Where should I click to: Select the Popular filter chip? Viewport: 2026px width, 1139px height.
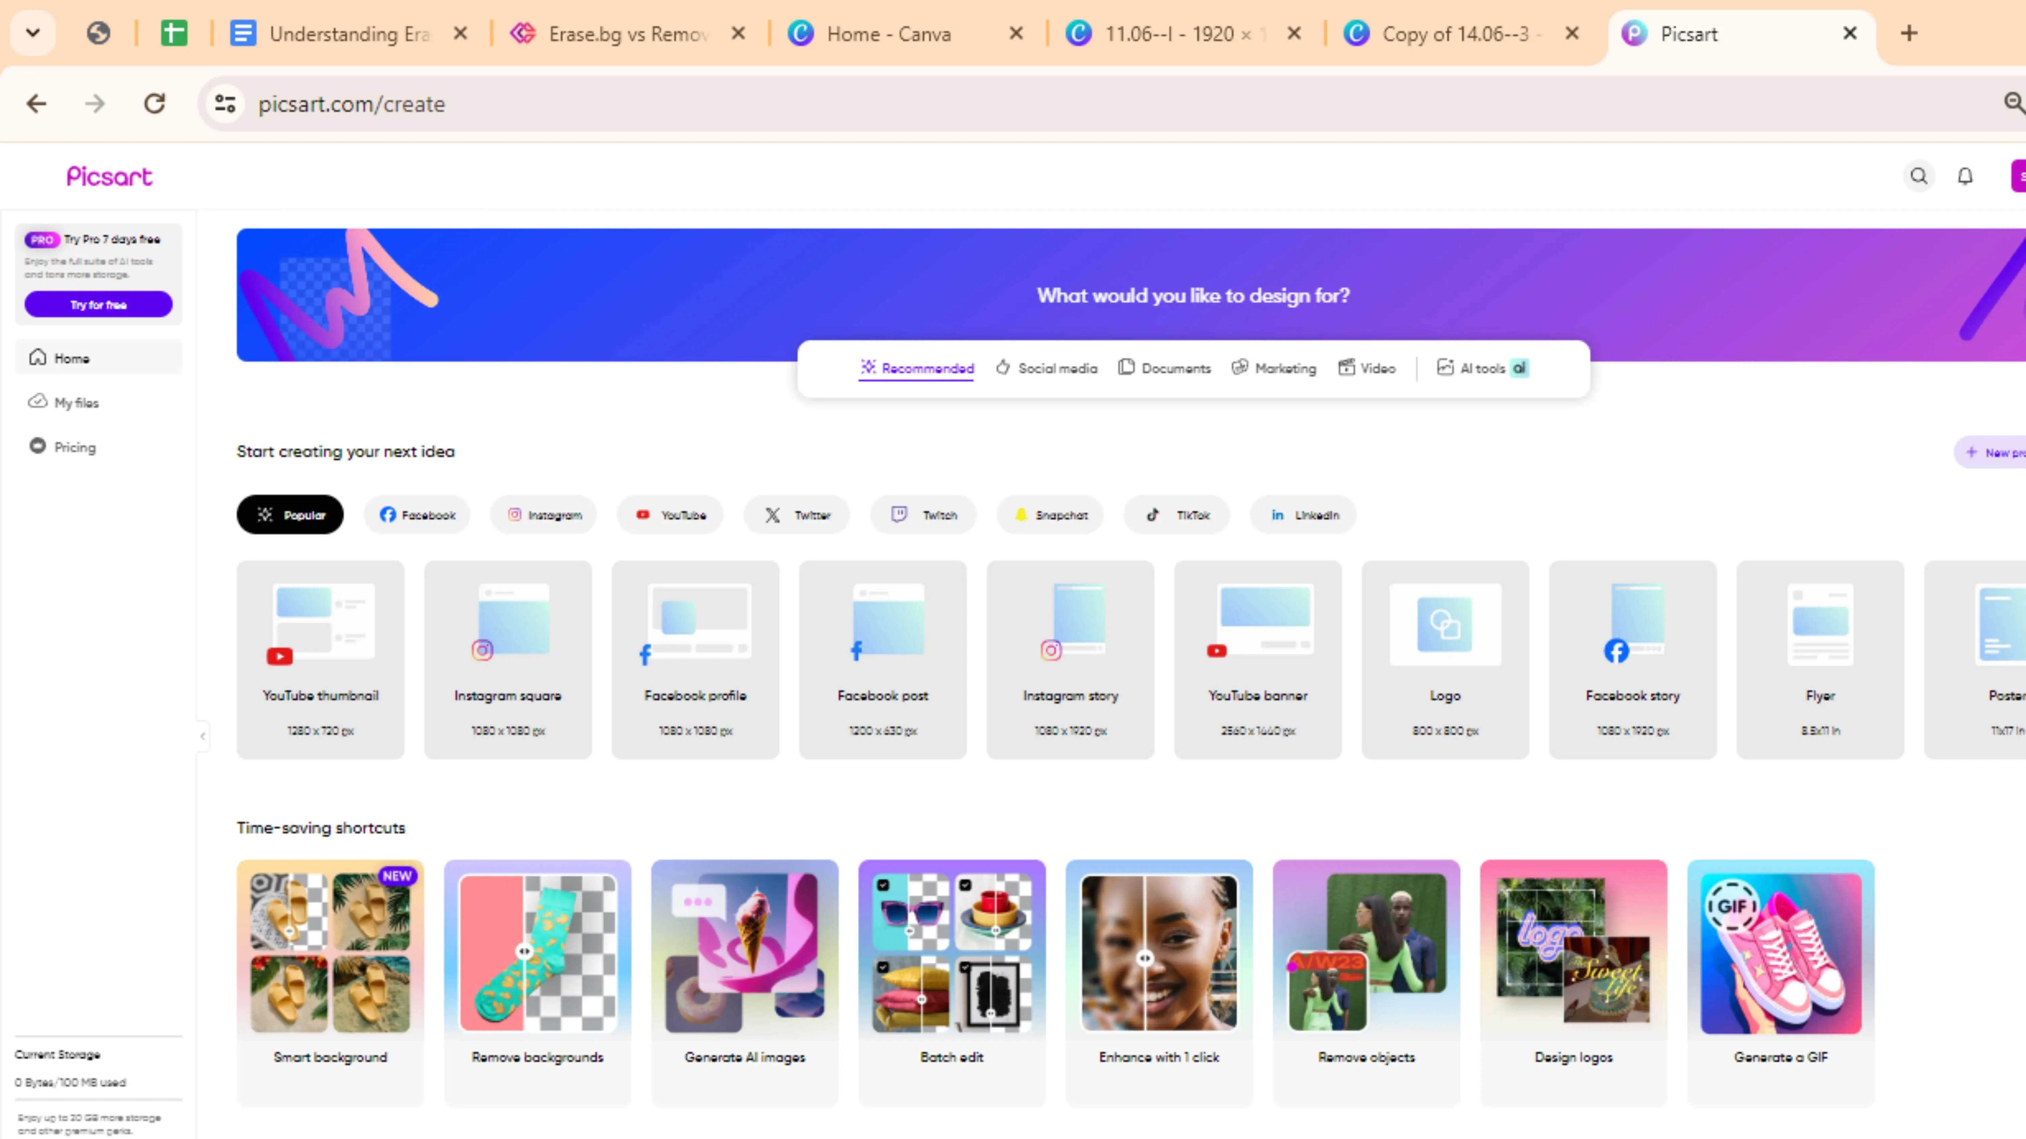point(290,515)
